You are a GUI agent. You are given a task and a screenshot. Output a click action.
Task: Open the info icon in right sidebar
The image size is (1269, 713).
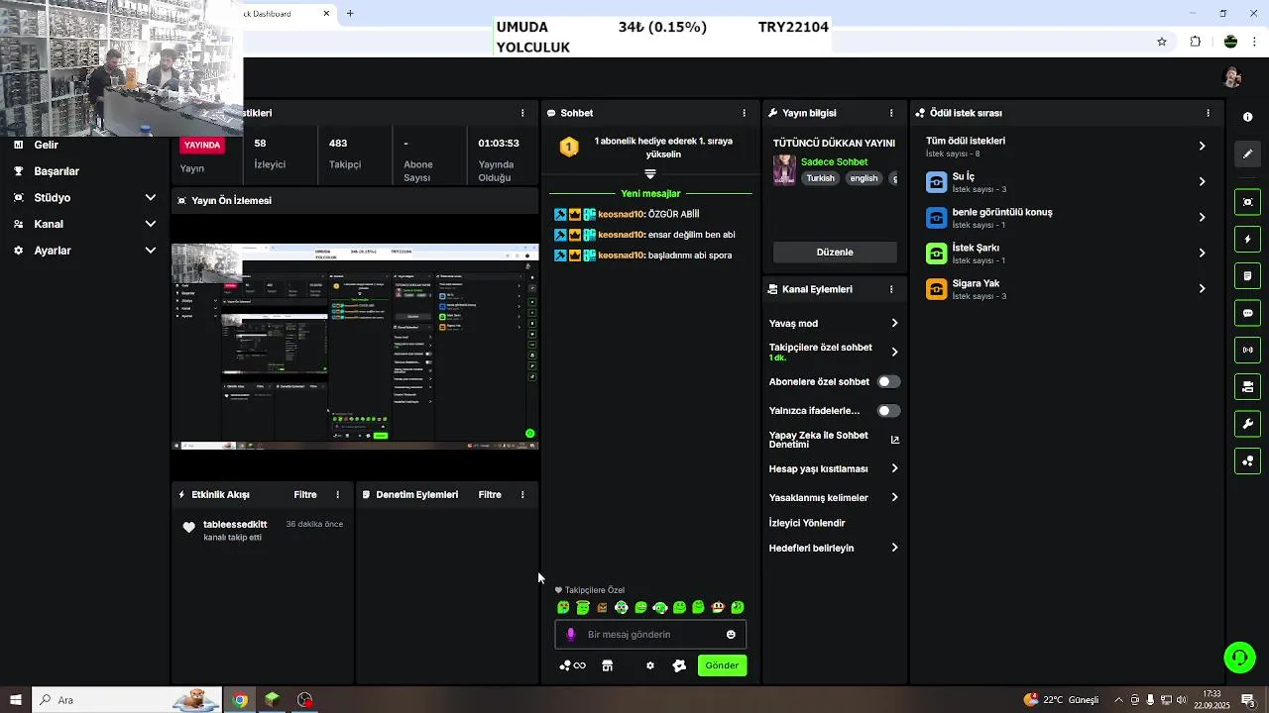click(x=1247, y=117)
